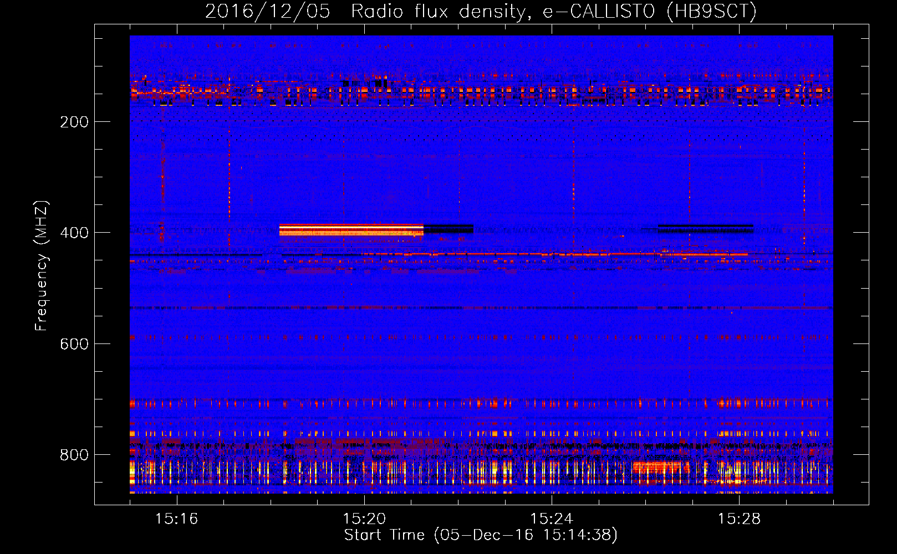
Task: Click the black band near 400 MHz after 15:26
Action: (706, 228)
